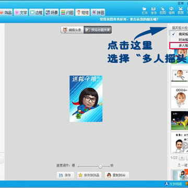Click the 1/22 page indicator text
The height and width of the screenshot is (188, 188).
174,158
